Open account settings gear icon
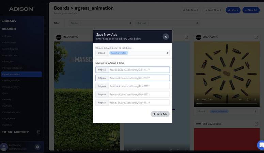 pyautogui.click(x=37, y=147)
